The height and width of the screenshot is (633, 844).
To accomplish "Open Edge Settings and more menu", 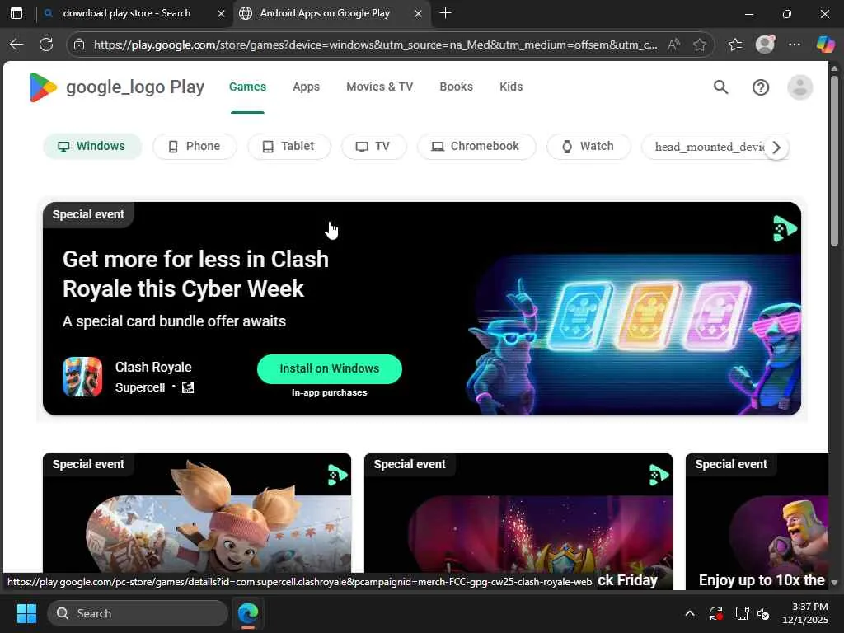I will (x=795, y=45).
